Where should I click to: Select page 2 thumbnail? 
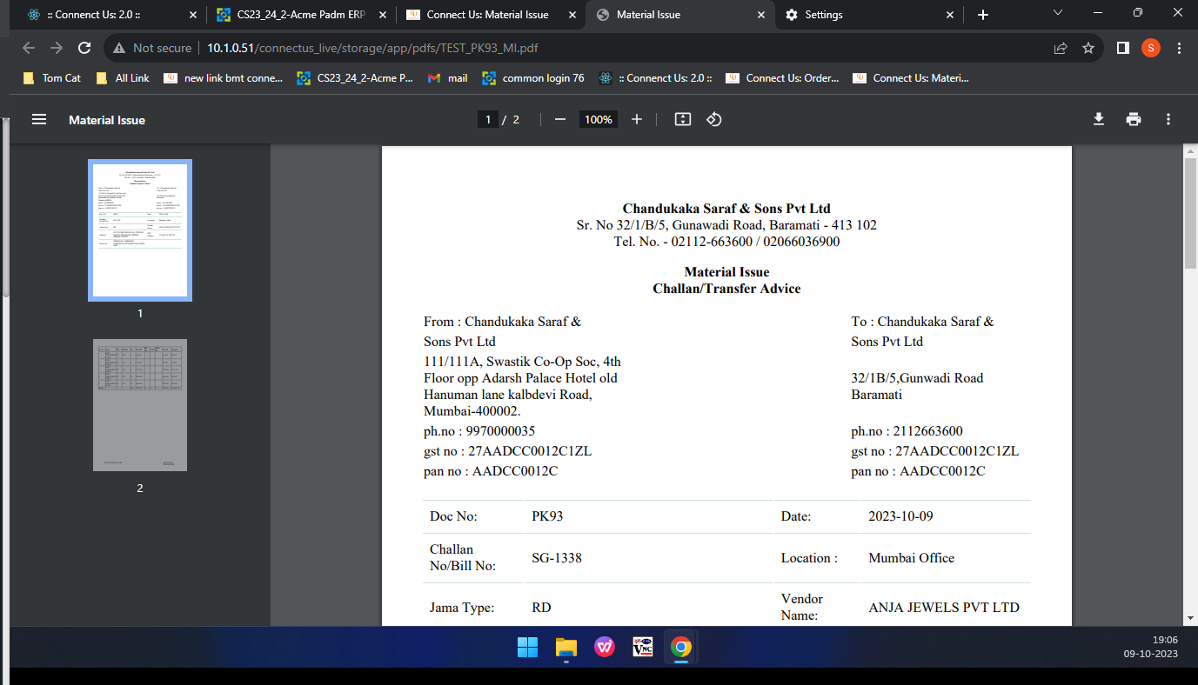pos(140,405)
